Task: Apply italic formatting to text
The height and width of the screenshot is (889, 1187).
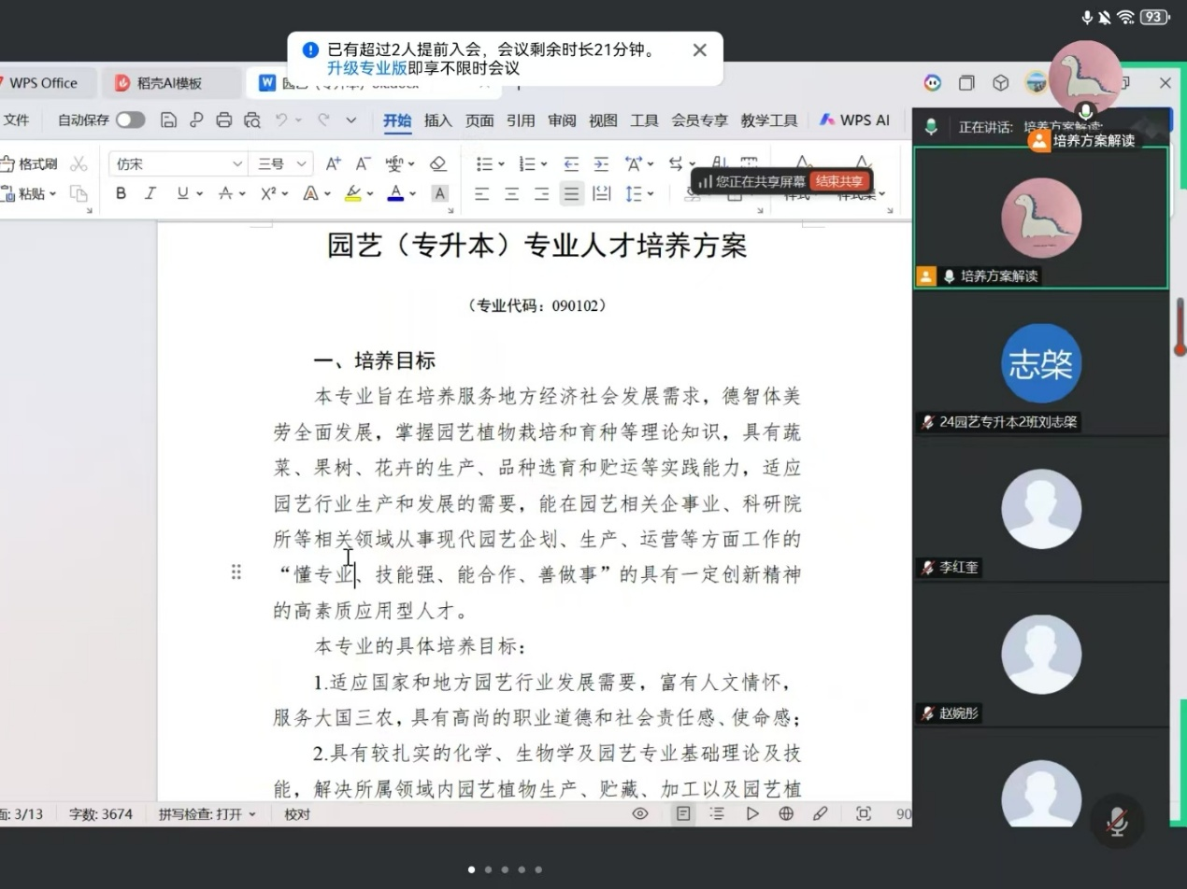Action: point(150,193)
